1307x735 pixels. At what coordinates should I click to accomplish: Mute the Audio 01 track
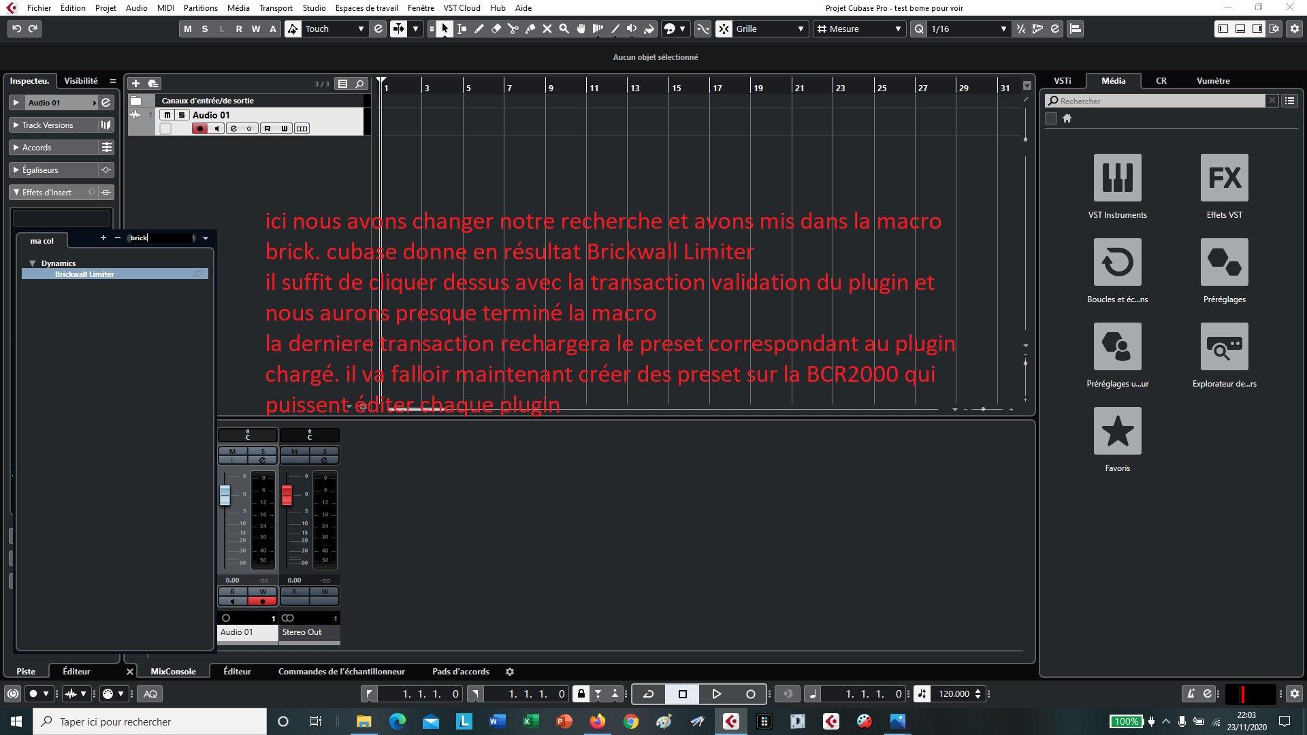[x=167, y=115]
